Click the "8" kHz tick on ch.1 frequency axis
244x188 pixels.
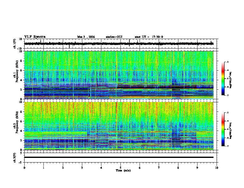(21, 61)
